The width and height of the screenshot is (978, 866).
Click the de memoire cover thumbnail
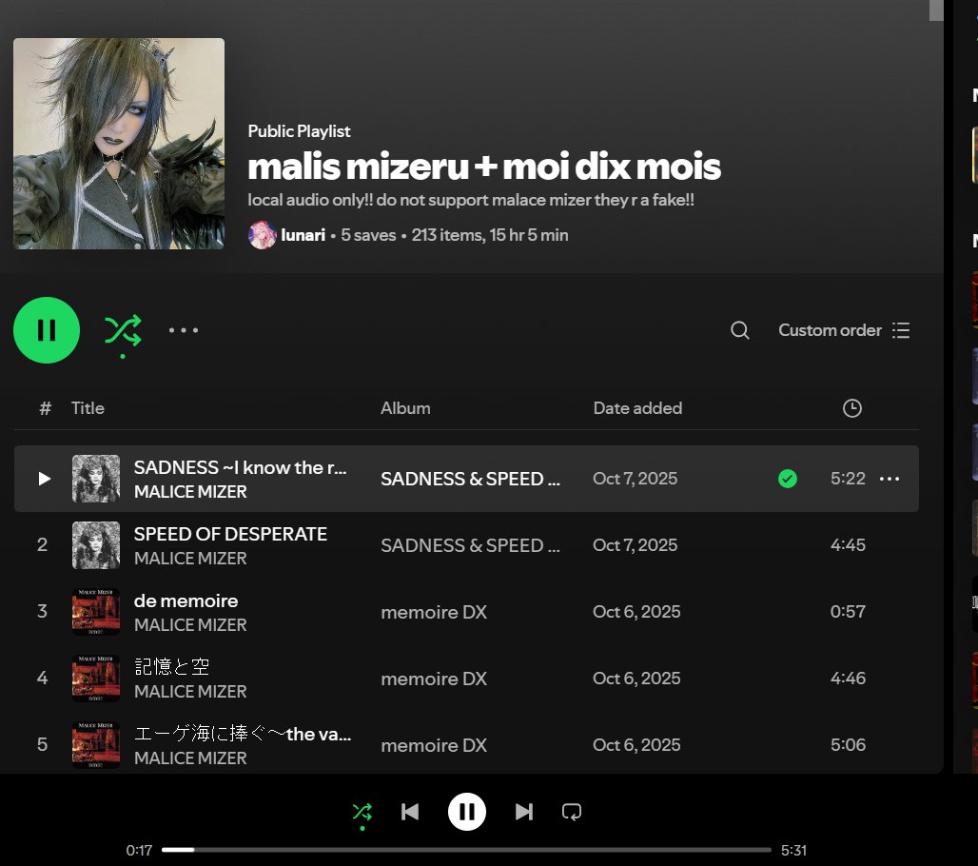tap(95, 612)
